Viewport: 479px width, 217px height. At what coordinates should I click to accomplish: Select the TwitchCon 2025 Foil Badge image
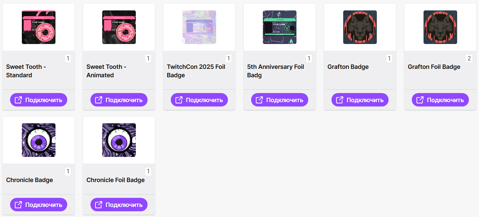point(199,27)
